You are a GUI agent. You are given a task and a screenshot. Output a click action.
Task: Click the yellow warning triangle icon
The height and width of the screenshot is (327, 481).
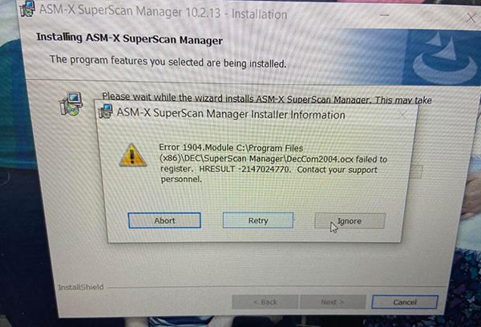click(132, 155)
